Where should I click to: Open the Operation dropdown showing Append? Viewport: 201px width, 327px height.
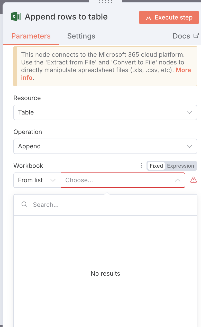(x=105, y=146)
